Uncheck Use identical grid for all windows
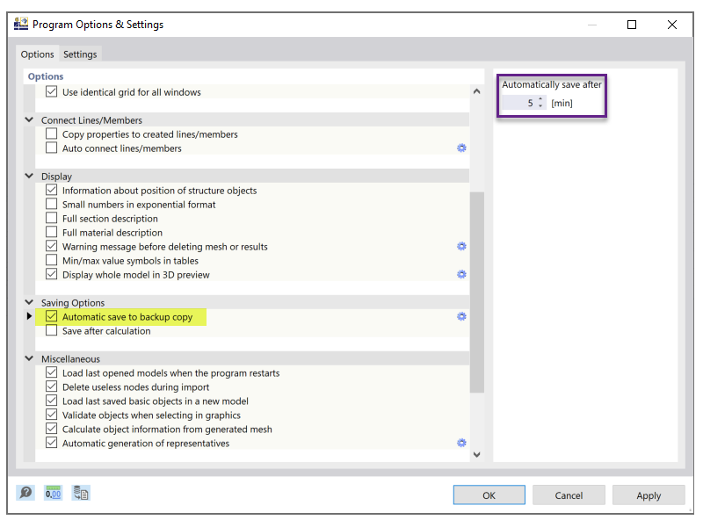The width and height of the screenshot is (703, 527). coord(51,92)
